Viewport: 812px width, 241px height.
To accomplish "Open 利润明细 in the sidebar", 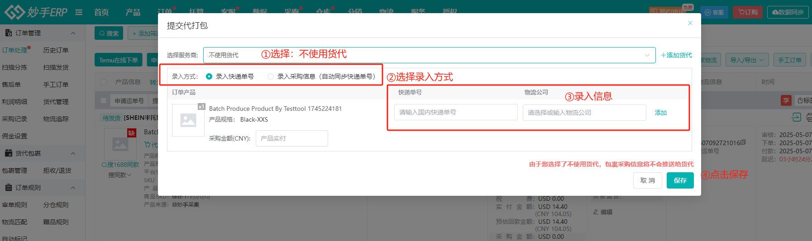I will click(x=14, y=102).
